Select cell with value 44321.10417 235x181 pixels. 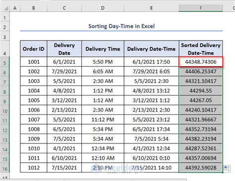201,81
